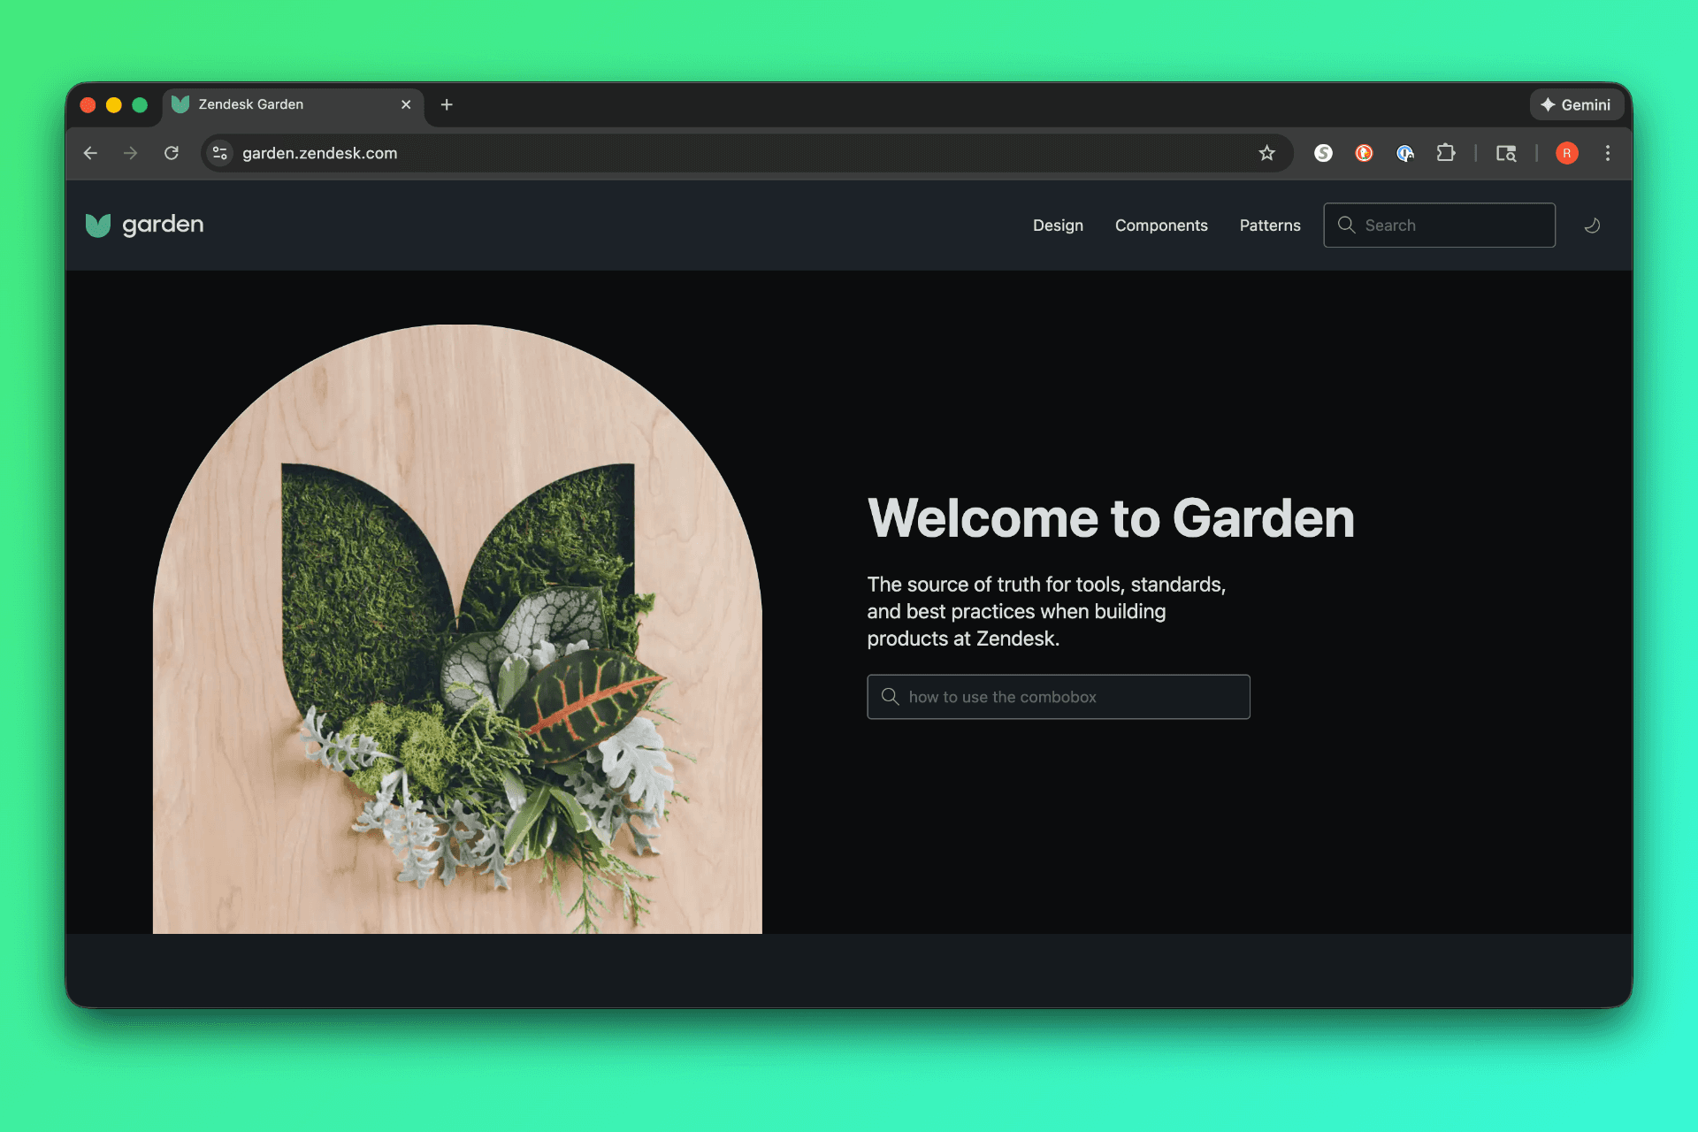Screen dimensions: 1698x1132
Task: Open a new browser tab
Action: [447, 104]
